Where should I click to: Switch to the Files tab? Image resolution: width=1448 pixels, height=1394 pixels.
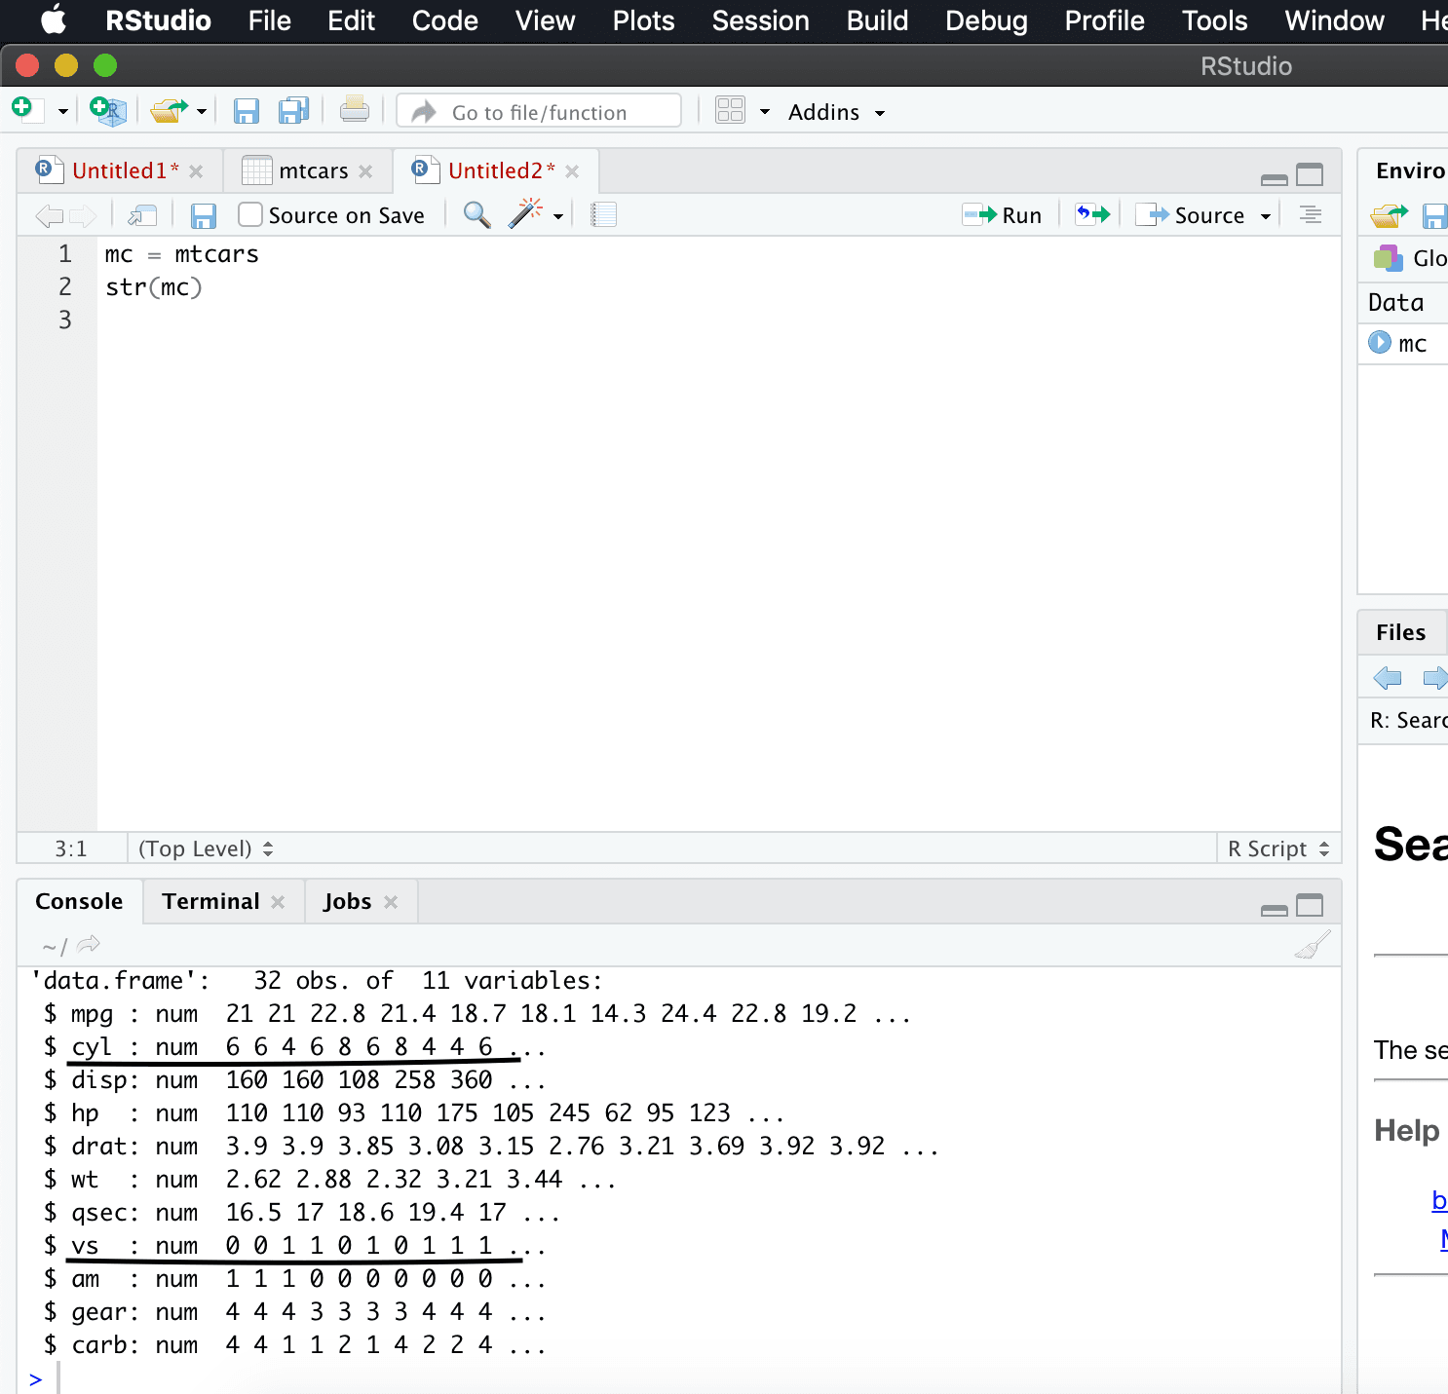[1400, 632]
